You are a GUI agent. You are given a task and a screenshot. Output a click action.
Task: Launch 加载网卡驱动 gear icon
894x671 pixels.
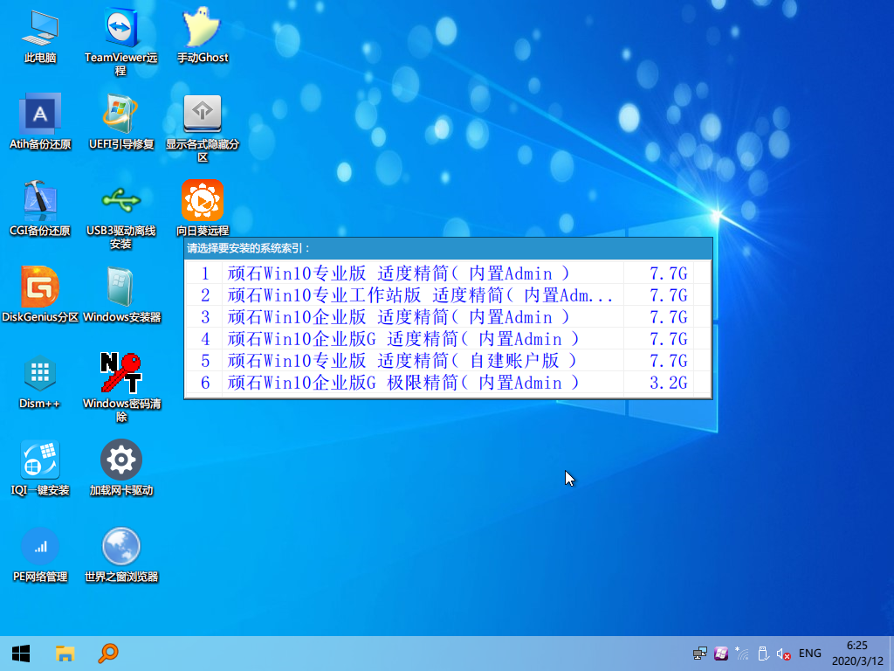[x=120, y=460]
